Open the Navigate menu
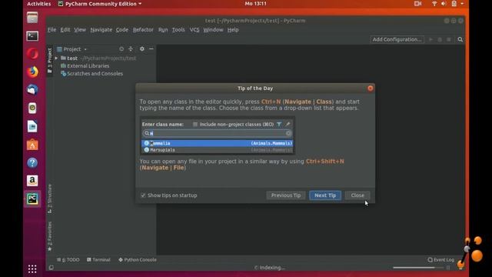The image size is (492, 277). (101, 30)
